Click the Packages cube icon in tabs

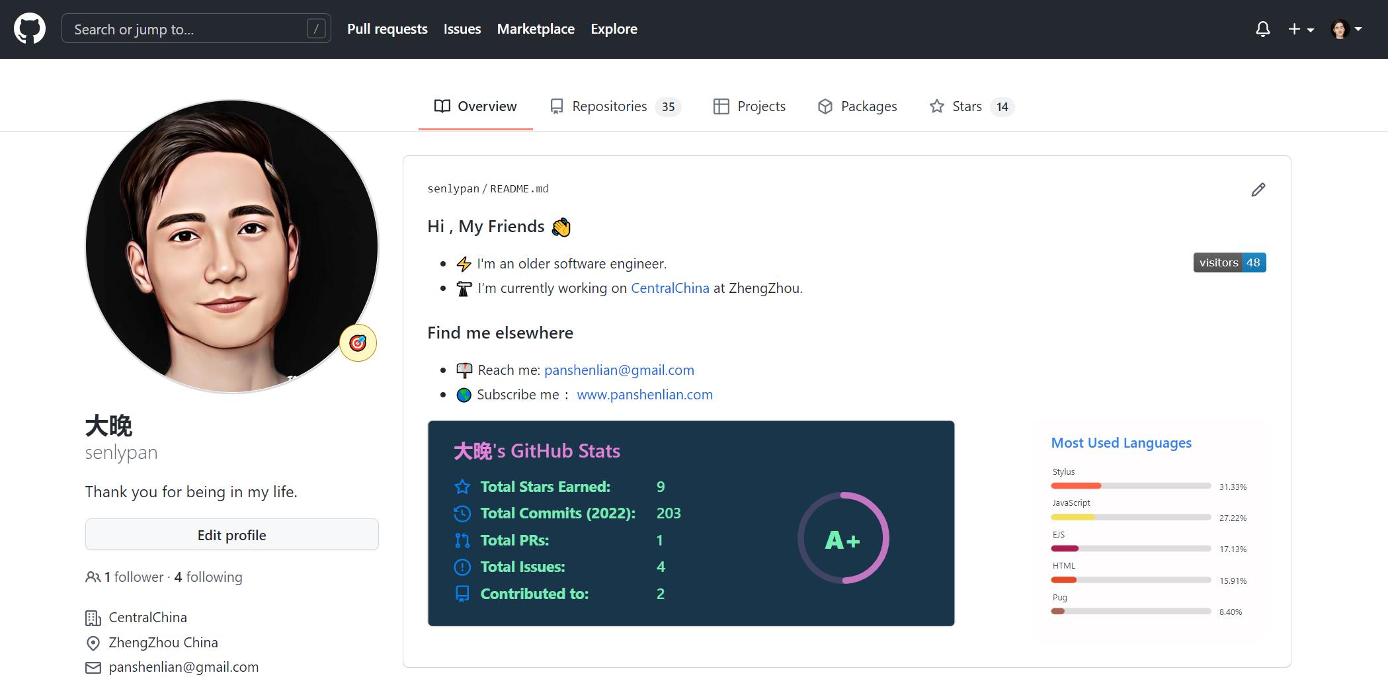[825, 106]
